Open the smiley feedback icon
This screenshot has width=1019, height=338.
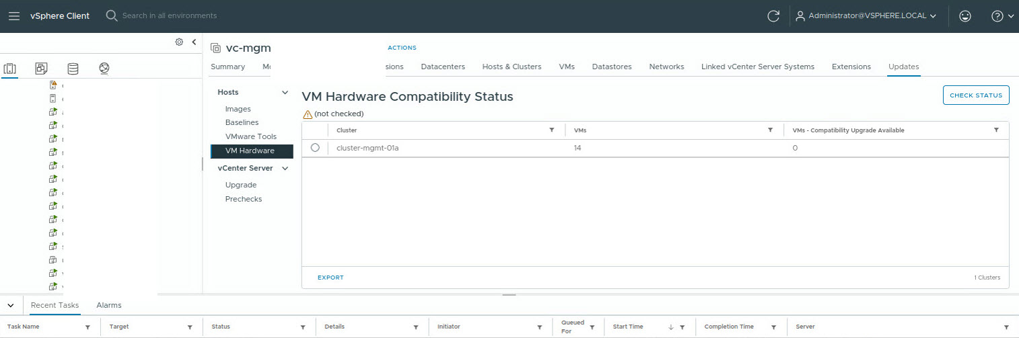[x=964, y=16]
